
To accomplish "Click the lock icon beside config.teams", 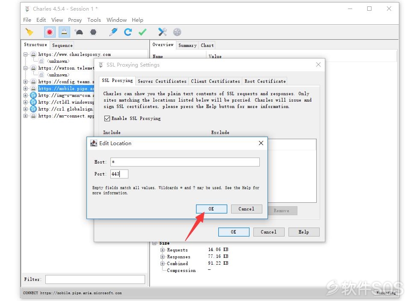I will coord(33,82).
